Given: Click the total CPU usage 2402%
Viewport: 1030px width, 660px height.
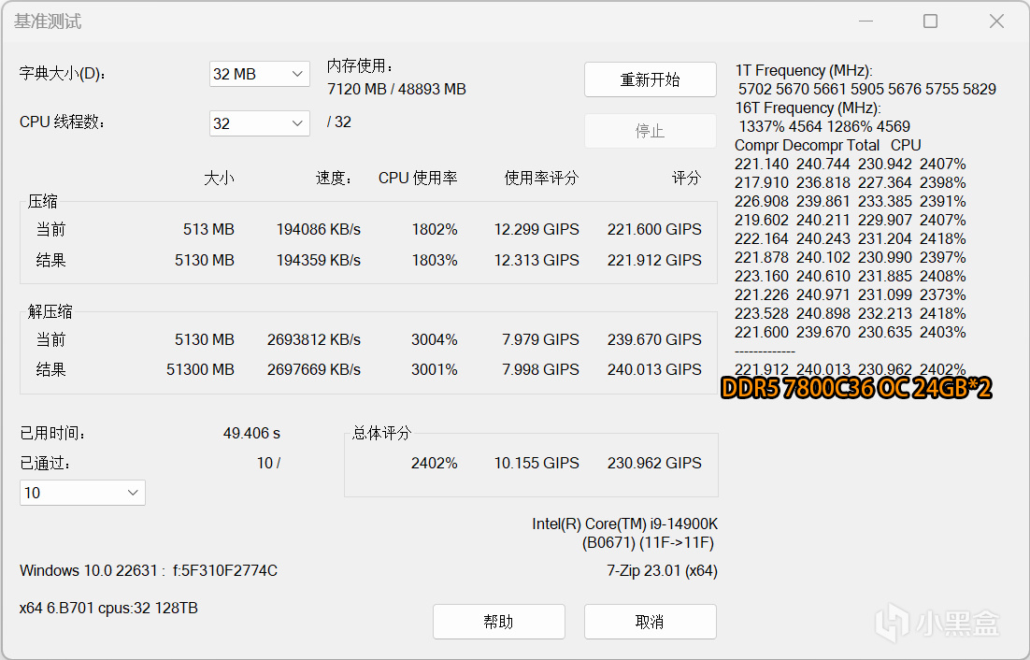Looking at the screenshot, I should [x=435, y=463].
